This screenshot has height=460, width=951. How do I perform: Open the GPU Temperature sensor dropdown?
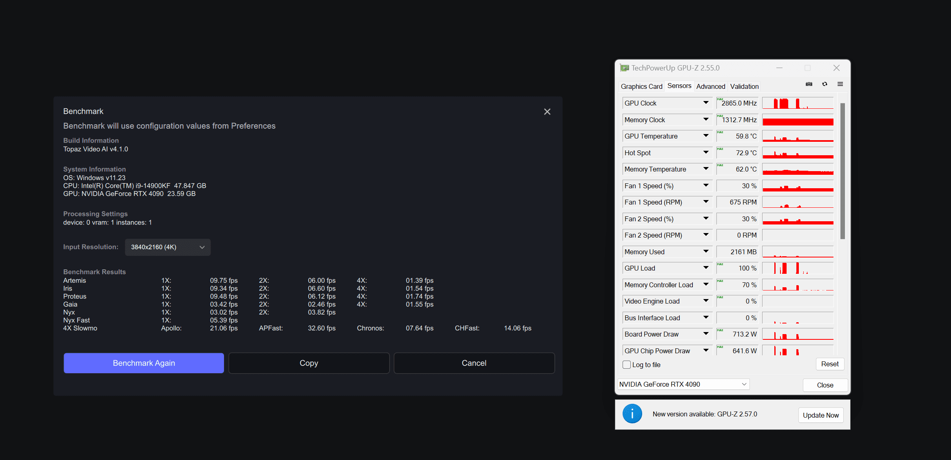tap(706, 136)
